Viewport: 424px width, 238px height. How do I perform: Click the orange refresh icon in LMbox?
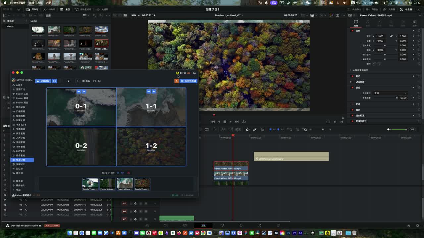click(x=177, y=81)
